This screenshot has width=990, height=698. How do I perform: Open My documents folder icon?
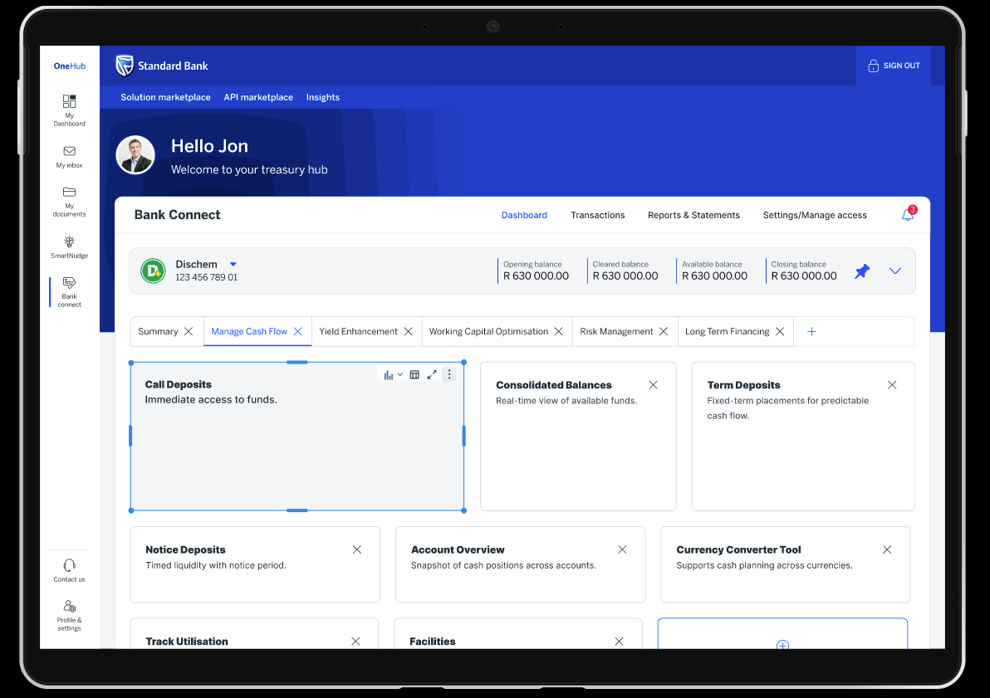69,193
